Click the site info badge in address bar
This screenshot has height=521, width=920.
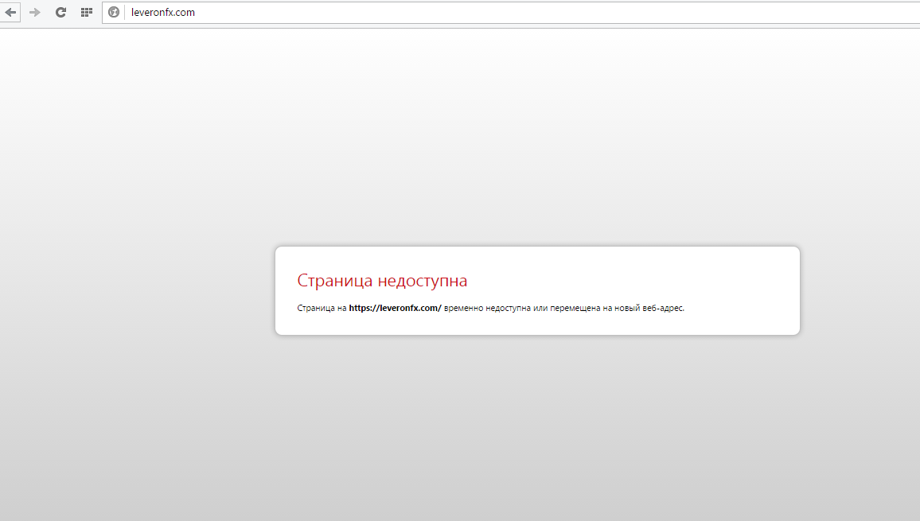(114, 12)
